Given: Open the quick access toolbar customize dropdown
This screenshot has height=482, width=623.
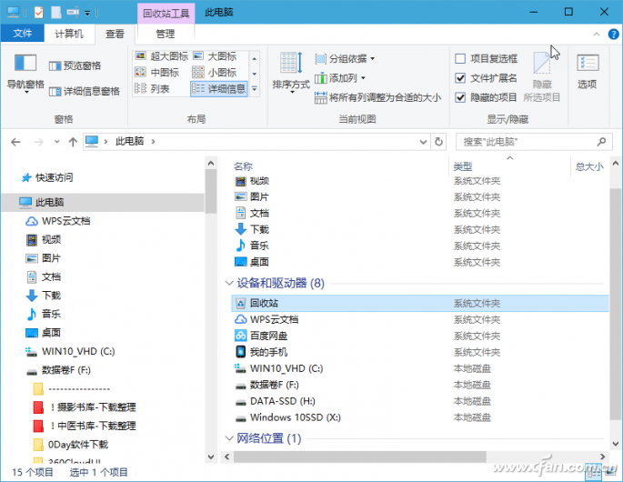Looking at the screenshot, I should pyautogui.click(x=87, y=13).
